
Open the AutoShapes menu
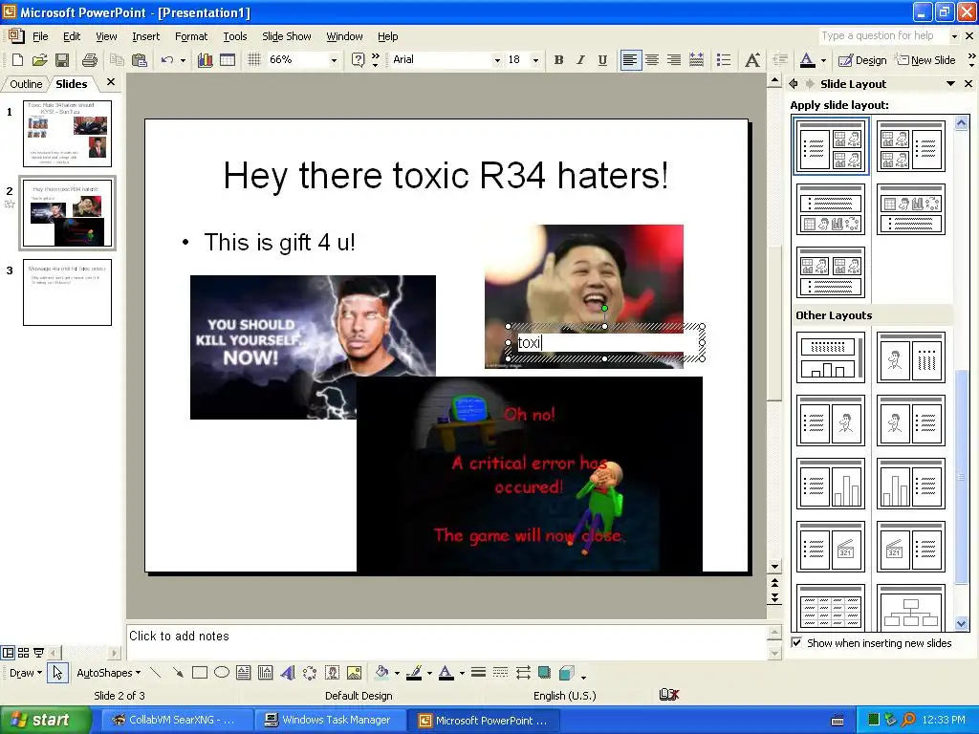108,673
